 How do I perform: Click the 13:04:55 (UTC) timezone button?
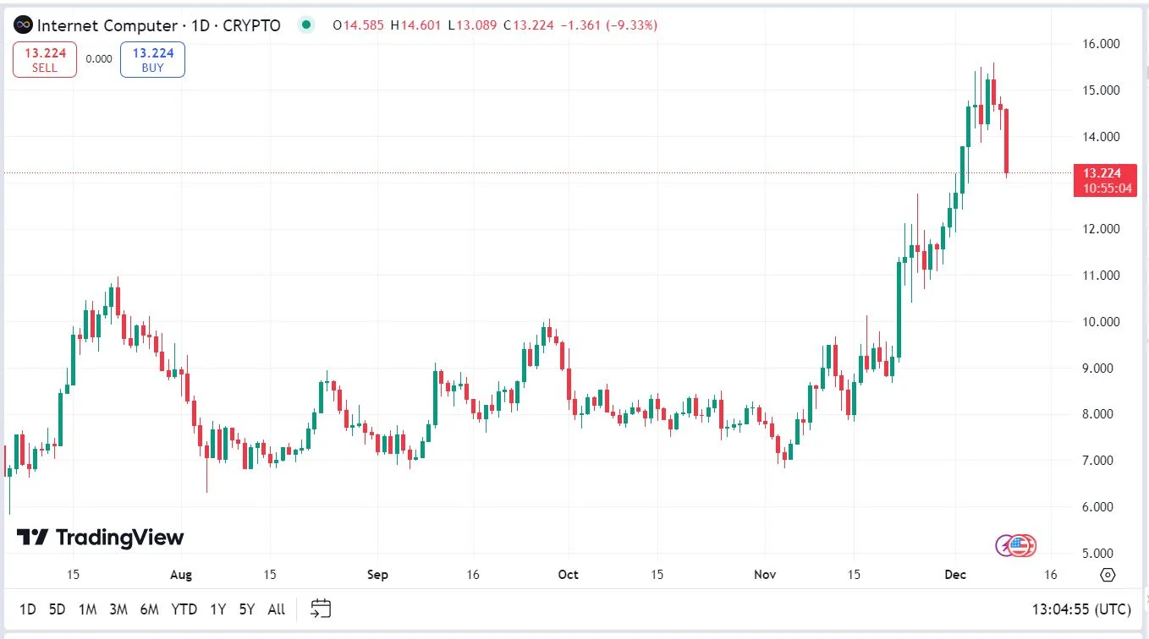coord(1081,609)
